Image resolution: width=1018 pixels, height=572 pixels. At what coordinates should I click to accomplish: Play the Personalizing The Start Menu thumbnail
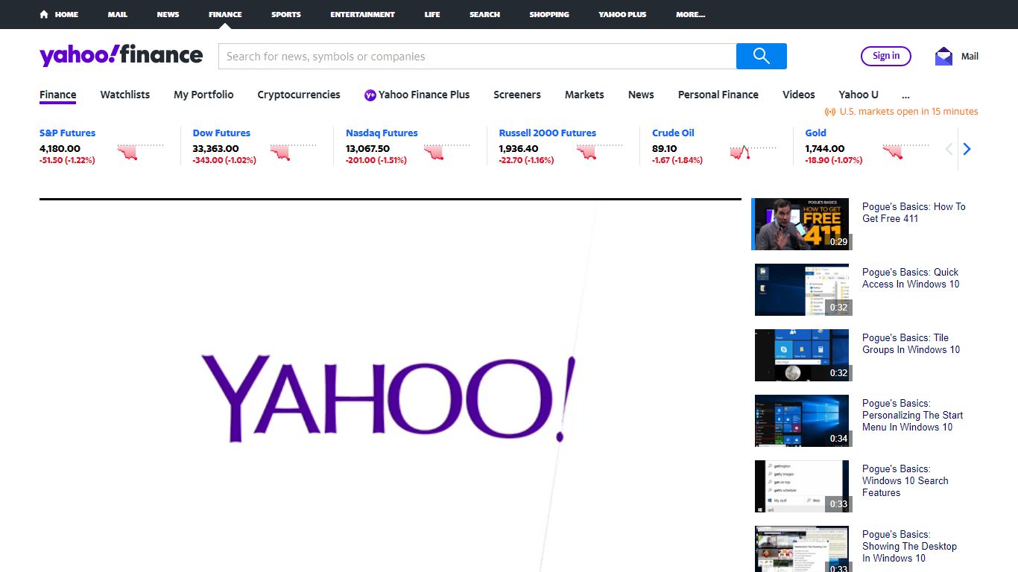pyautogui.click(x=802, y=421)
